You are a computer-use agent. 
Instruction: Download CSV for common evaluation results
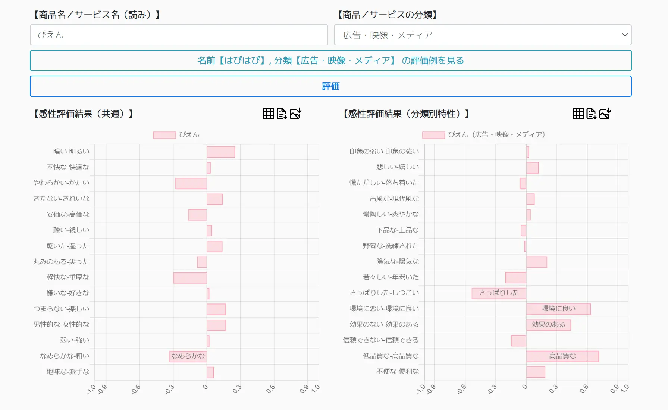[282, 114]
